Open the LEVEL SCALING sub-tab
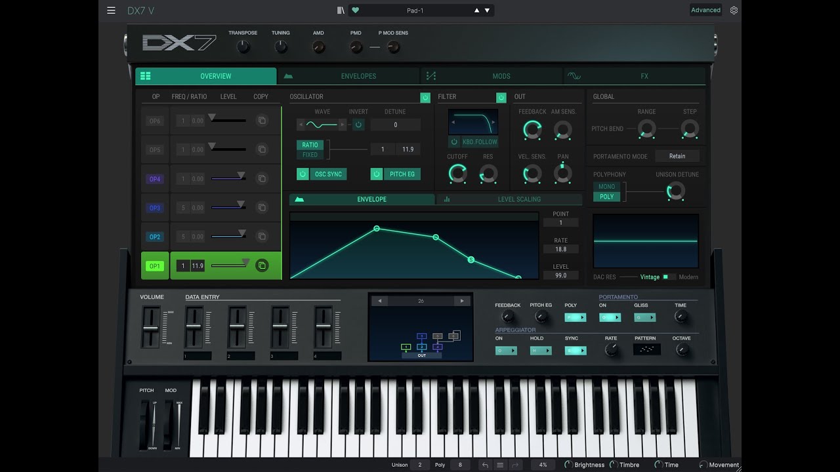This screenshot has height=472, width=840. pos(509,199)
